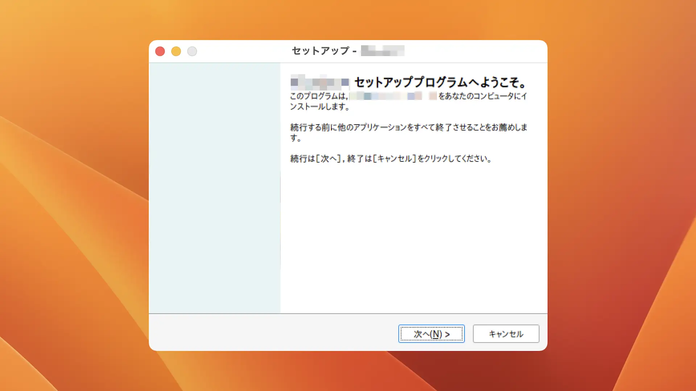Click empty grey footer left of 次へ
696x391 pixels.
[x=272, y=332]
